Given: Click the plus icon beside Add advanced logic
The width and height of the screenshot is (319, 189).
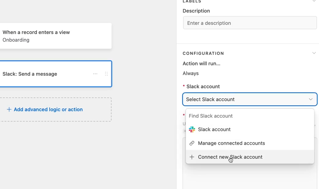Looking at the screenshot, I should 9,109.
